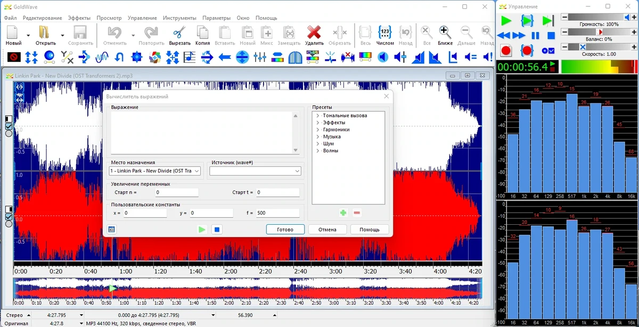The width and height of the screenshot is (639, 327).
Task: Toggle the right channel checkbox beside red waveform
Action: [9, 217]
